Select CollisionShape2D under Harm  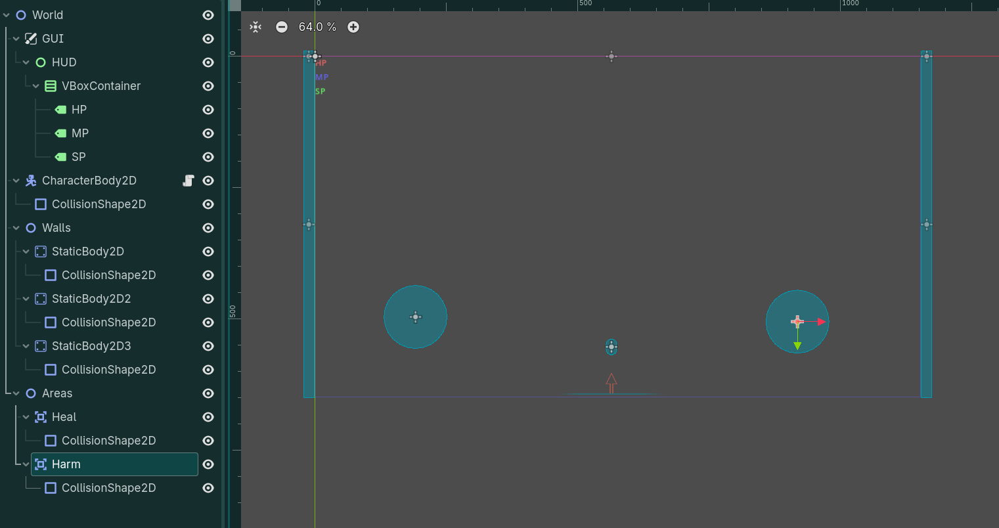pos(108,488)
